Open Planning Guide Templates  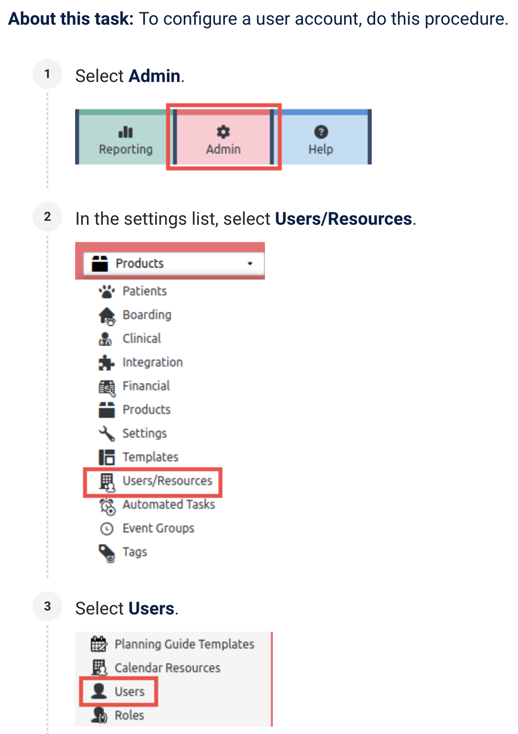(x=184, y=644)
